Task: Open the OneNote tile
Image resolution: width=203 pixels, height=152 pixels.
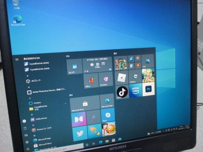Action: (x=106, y=79)
